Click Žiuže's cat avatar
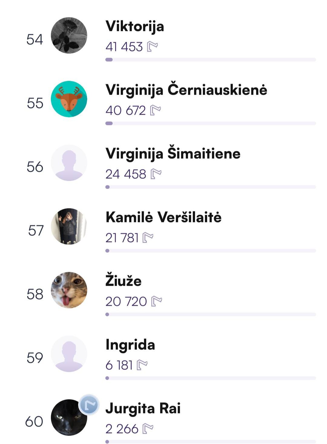 [x=69, y=290]
